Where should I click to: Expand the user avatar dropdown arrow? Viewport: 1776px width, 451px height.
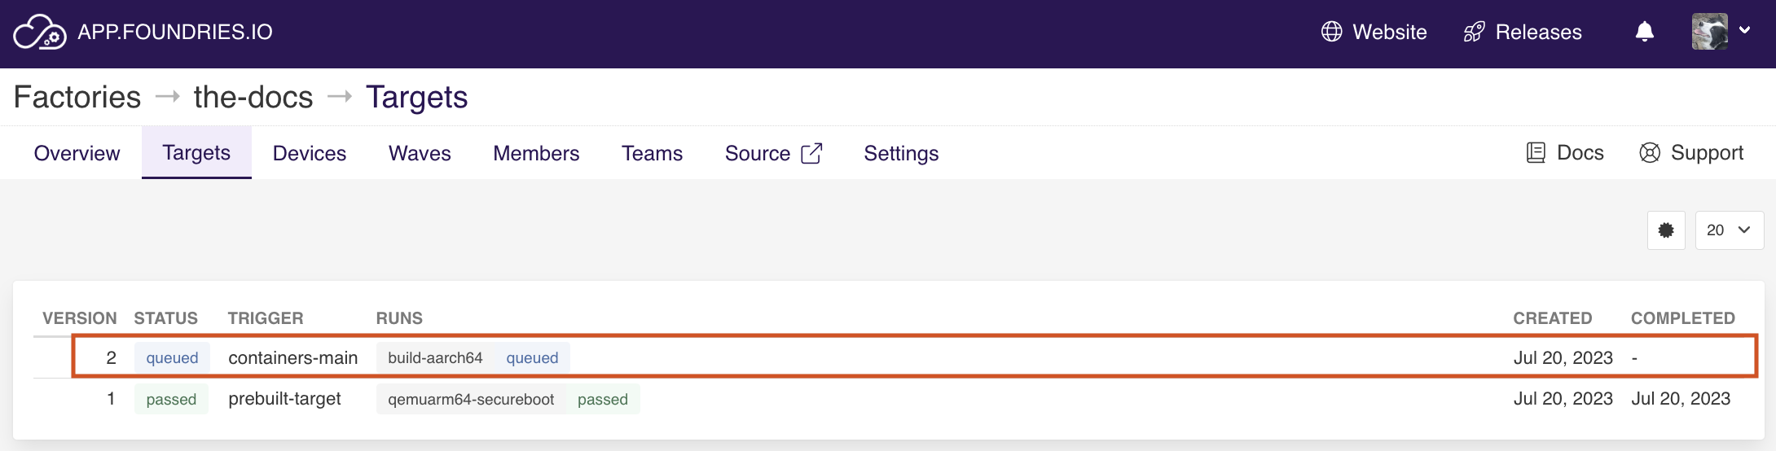click(1744, 30)
